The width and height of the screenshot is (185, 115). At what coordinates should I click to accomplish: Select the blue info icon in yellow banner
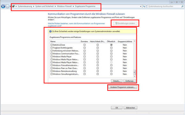(x=50, y=31)
